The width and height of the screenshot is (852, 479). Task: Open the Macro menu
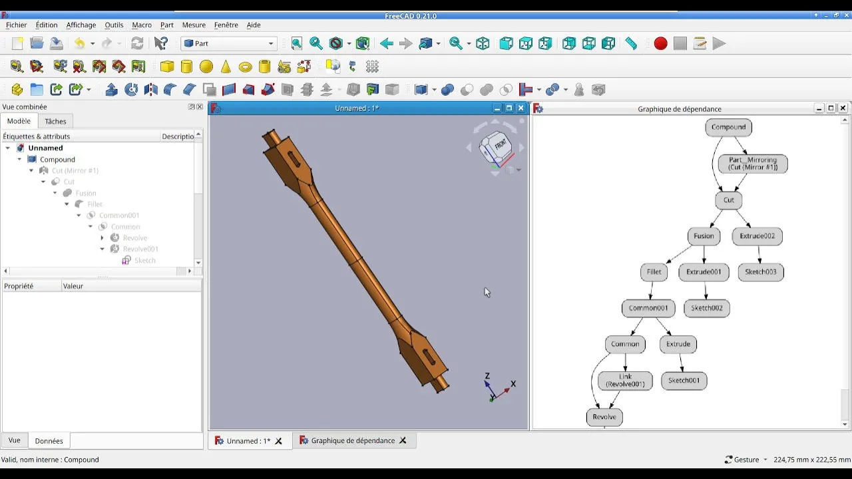click(x=142, y=25)
